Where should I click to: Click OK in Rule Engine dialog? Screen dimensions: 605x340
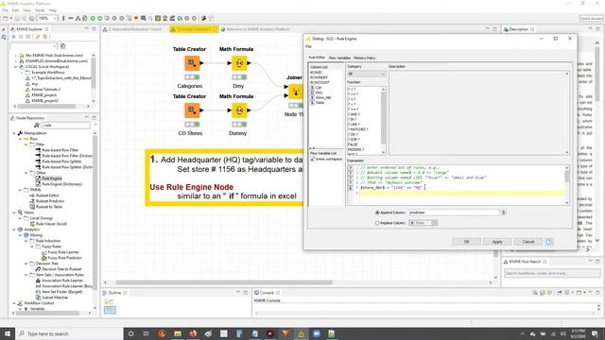point(466,242)
